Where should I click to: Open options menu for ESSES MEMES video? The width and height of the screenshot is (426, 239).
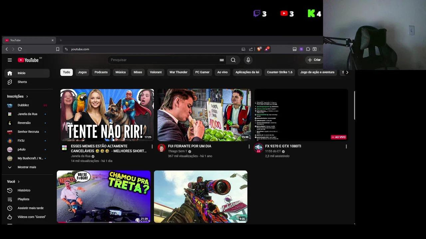[152, 146]
